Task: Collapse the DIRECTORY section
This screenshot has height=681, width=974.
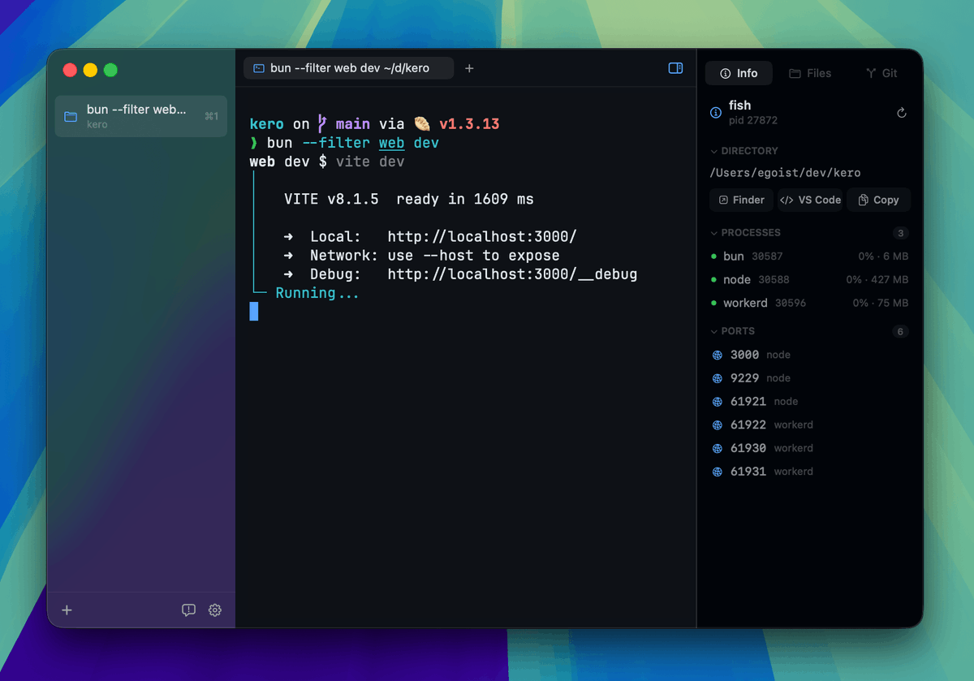Action: pyautogui.click(x=744, y=151)
